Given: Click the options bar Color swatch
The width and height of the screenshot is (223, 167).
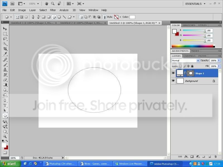Looking at the screenshot, I should 132,17.
